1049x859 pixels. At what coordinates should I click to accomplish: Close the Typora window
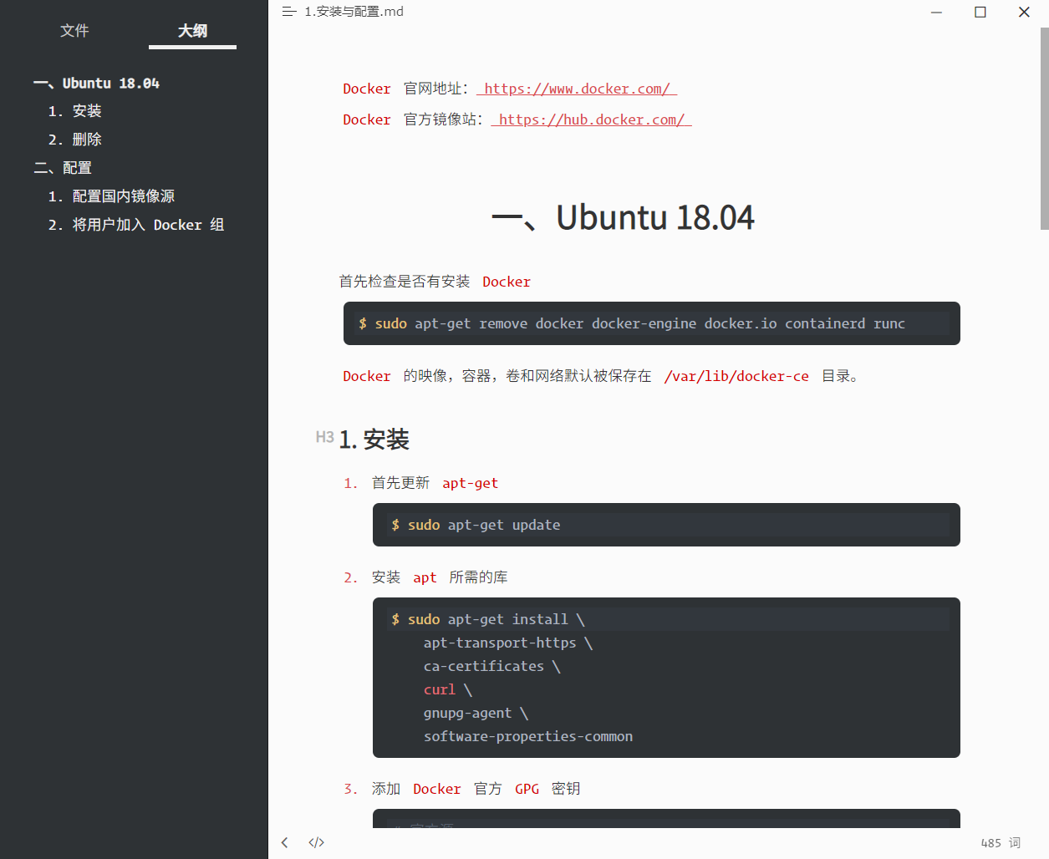(1024, 12)
